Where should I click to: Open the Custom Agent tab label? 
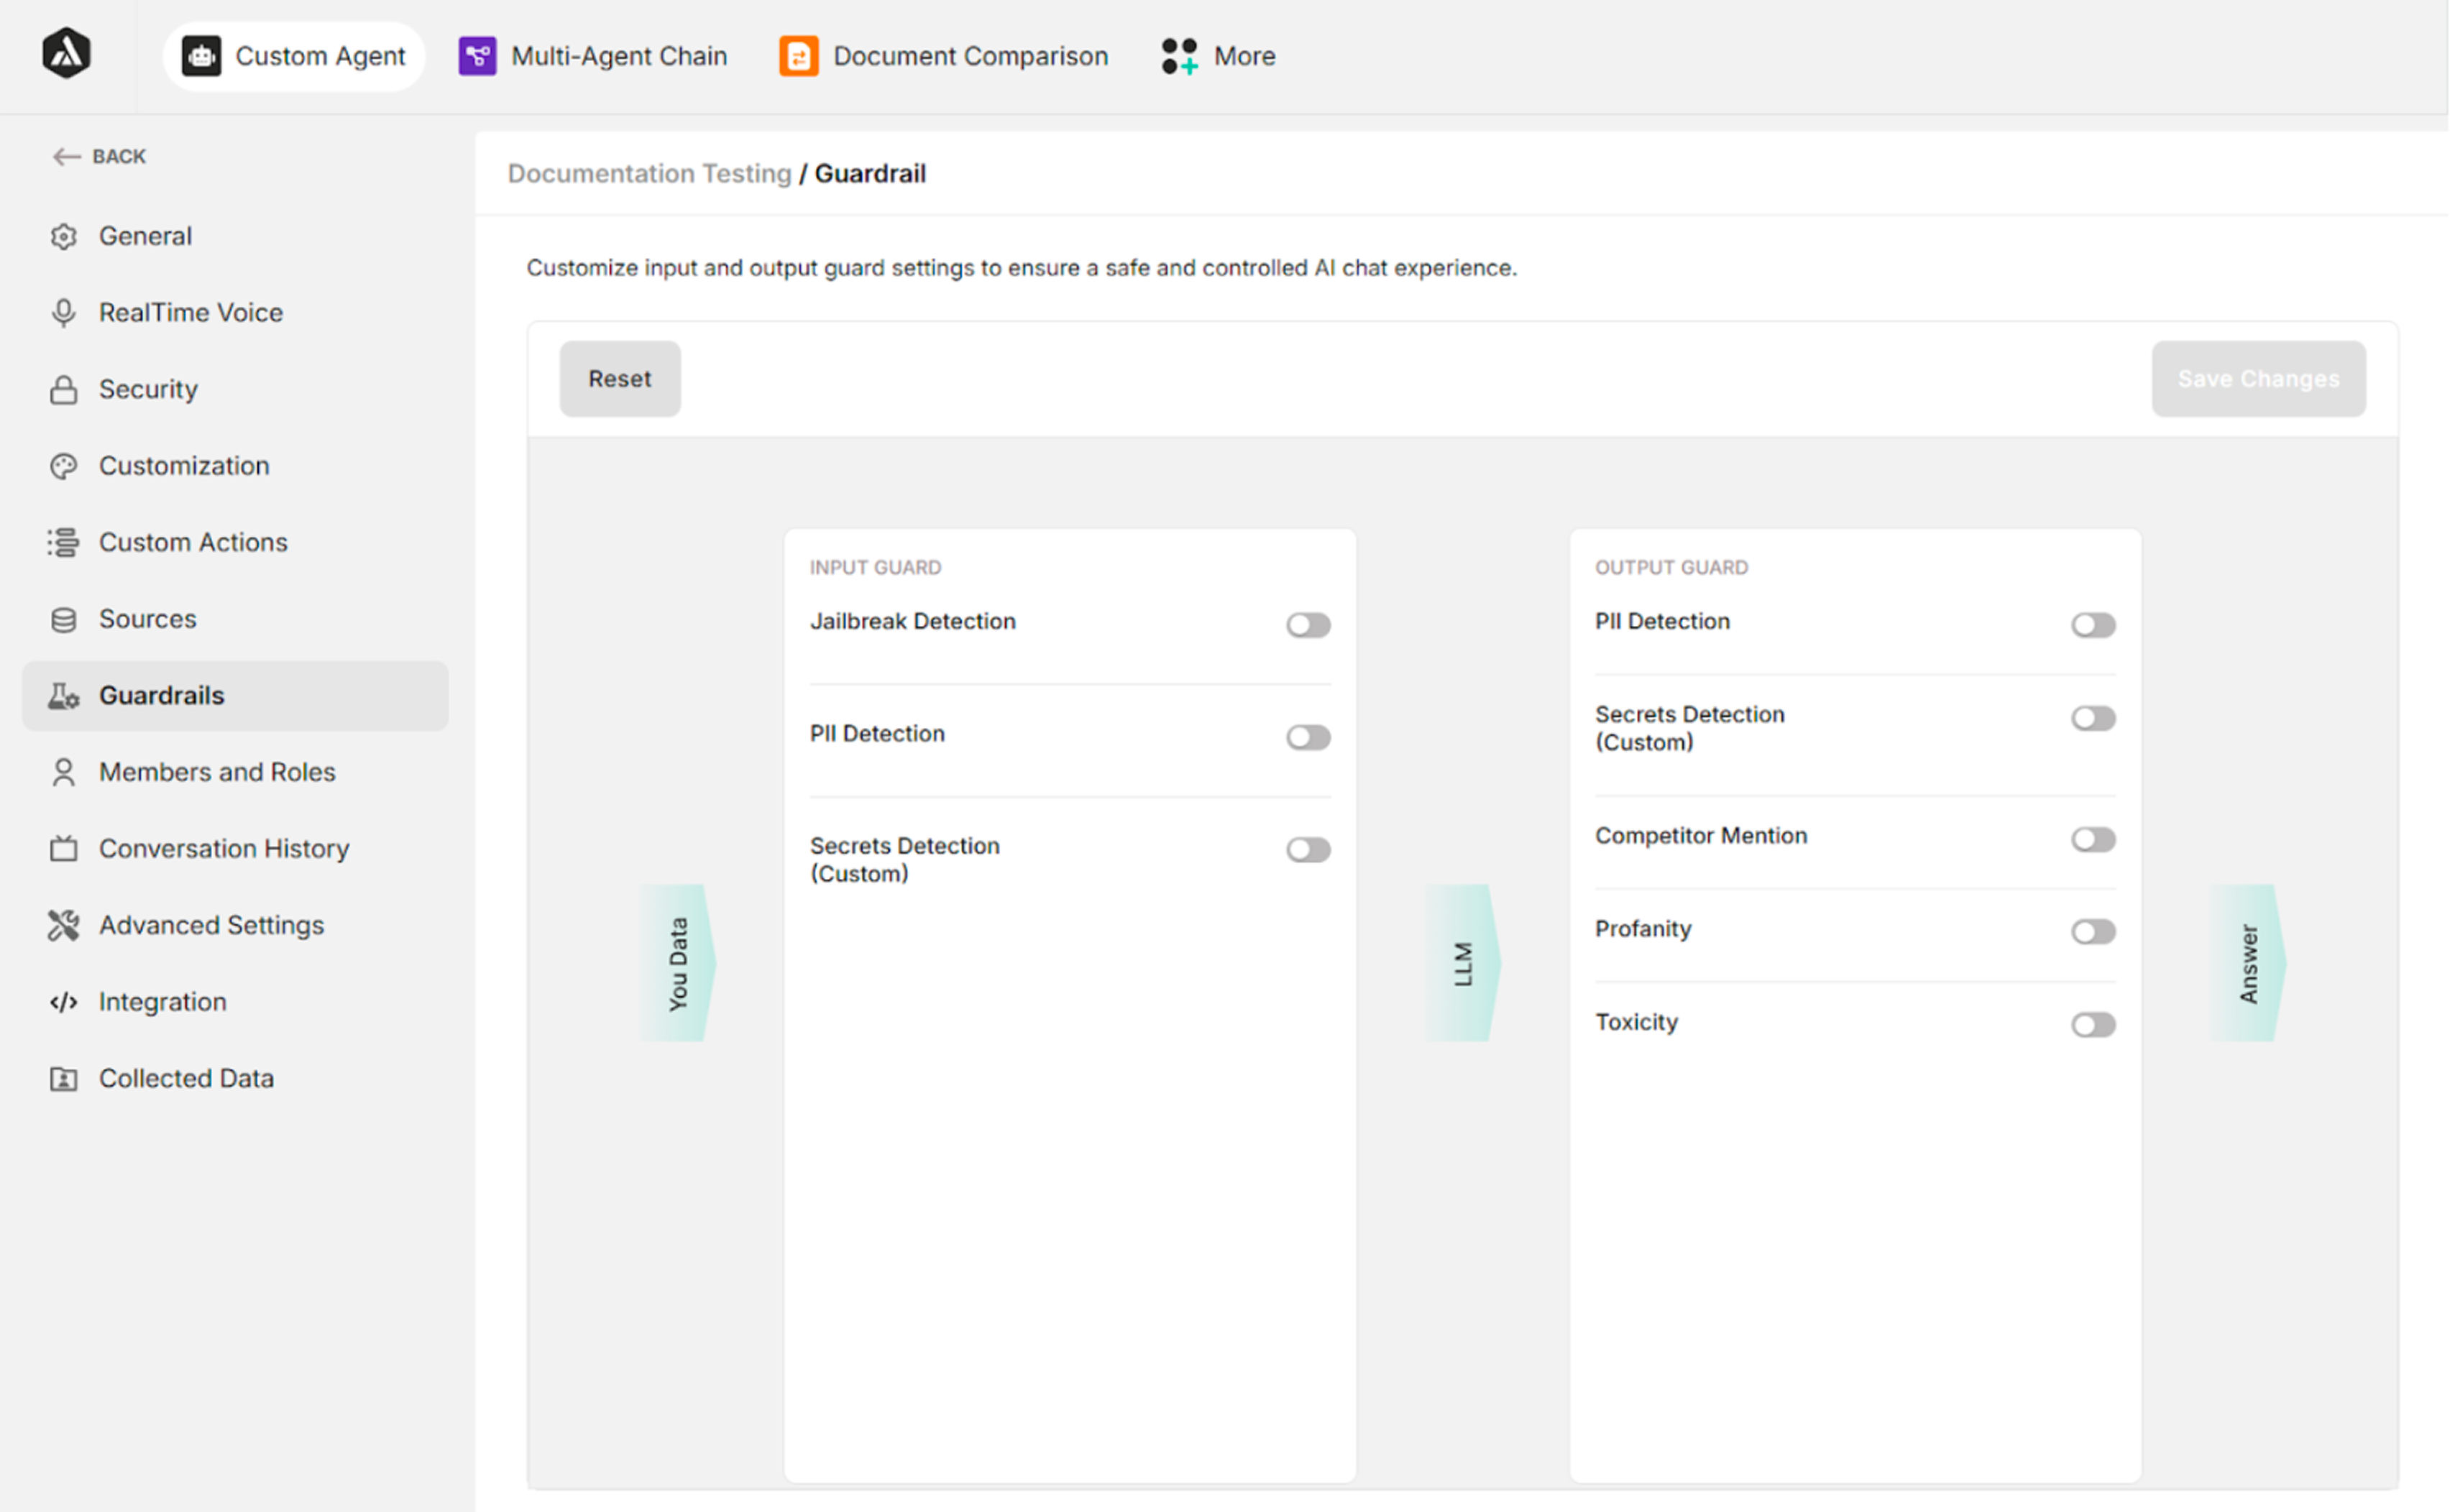(320, 56)
